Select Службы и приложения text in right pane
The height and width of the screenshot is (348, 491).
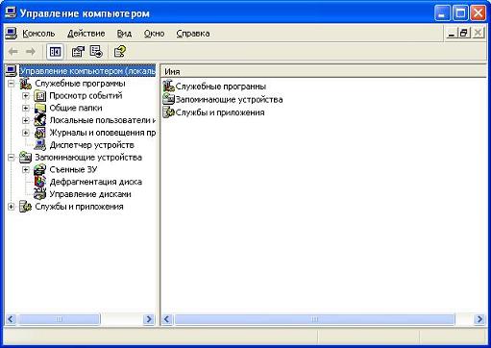[220, 112]
